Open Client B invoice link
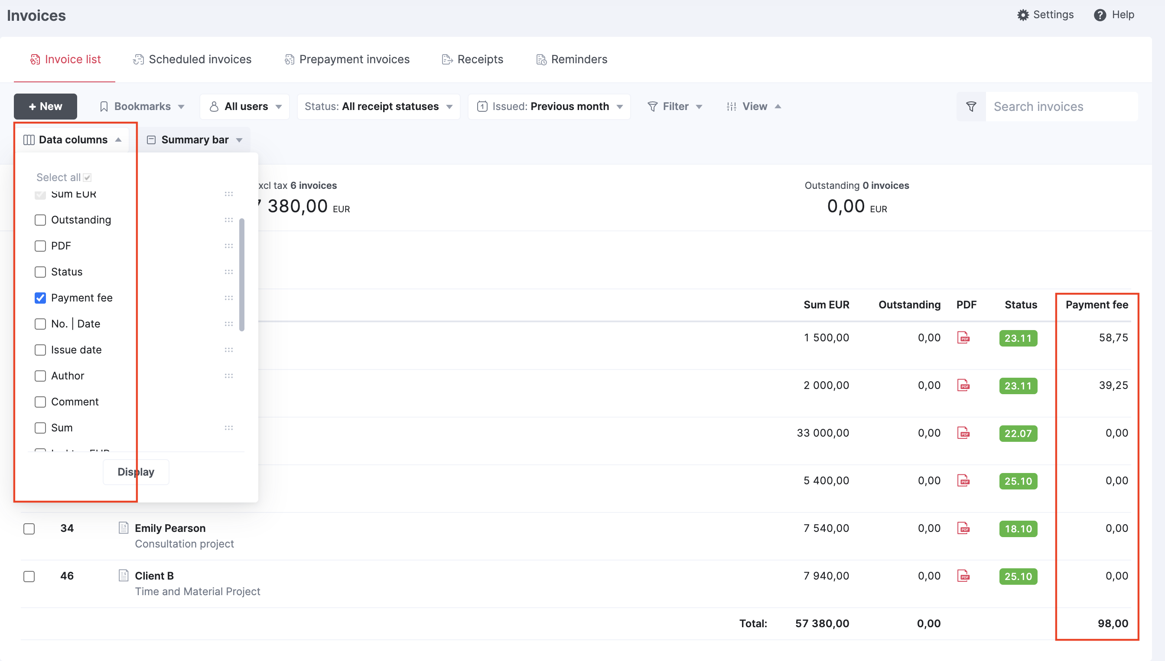This screenshot has width=1165, height=661. coord(154,576)
